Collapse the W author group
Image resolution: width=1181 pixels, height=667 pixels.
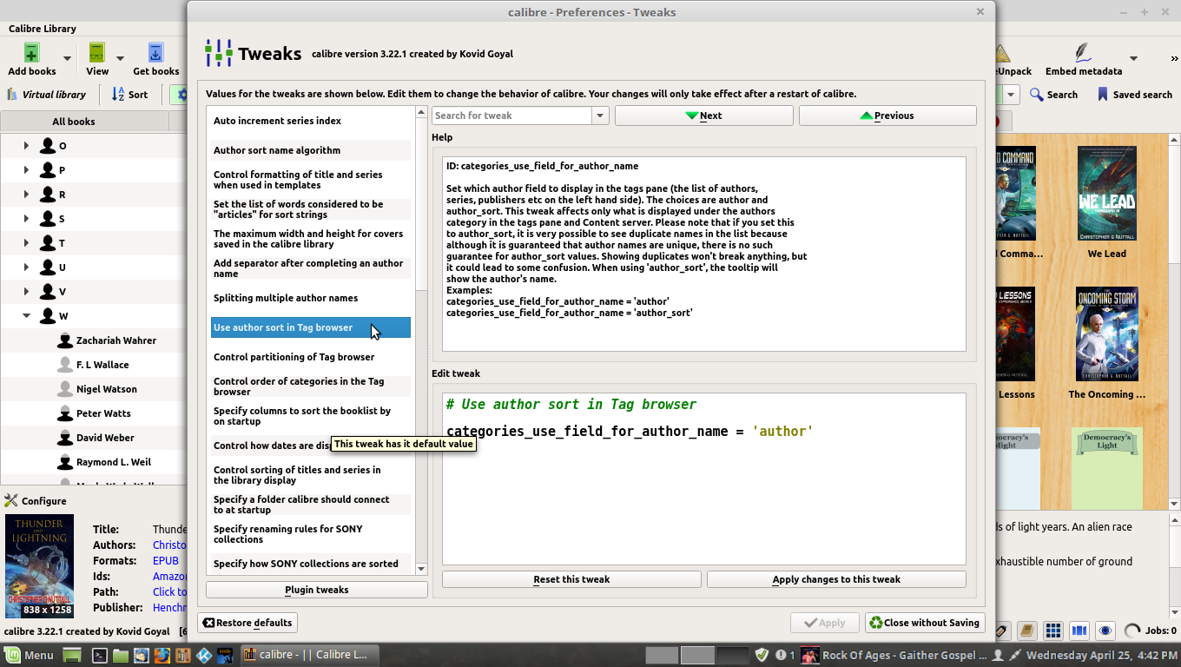(x=26, y=316)
